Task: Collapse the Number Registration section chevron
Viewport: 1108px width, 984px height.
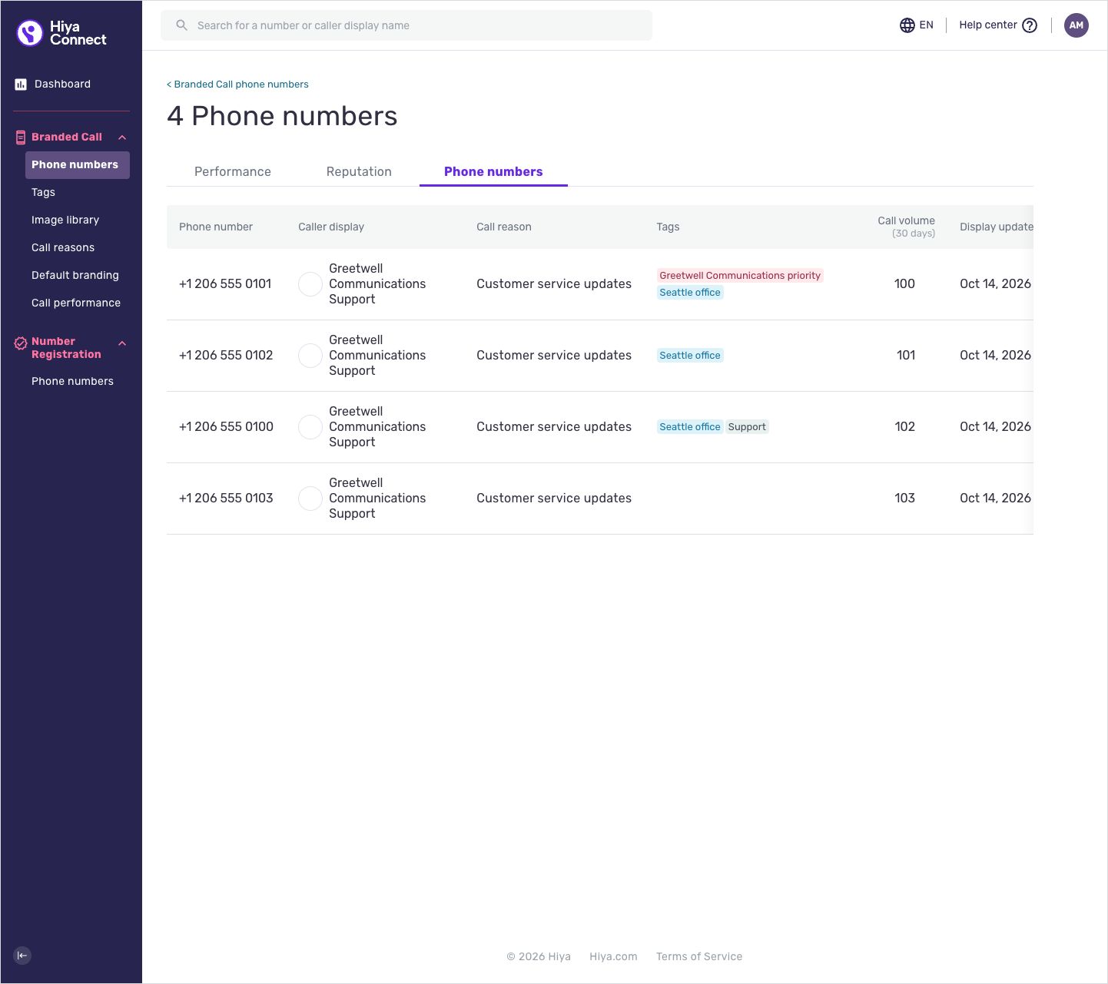Action: tap(122, 343)
